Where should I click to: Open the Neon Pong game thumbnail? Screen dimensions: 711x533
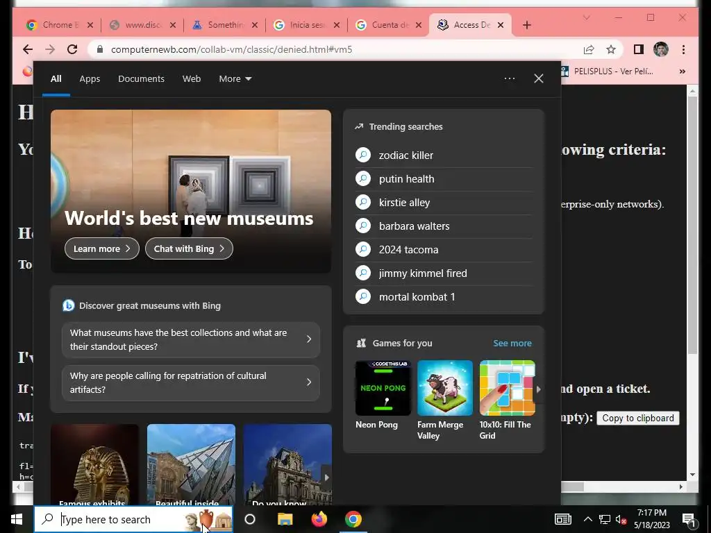pos(383,388)
